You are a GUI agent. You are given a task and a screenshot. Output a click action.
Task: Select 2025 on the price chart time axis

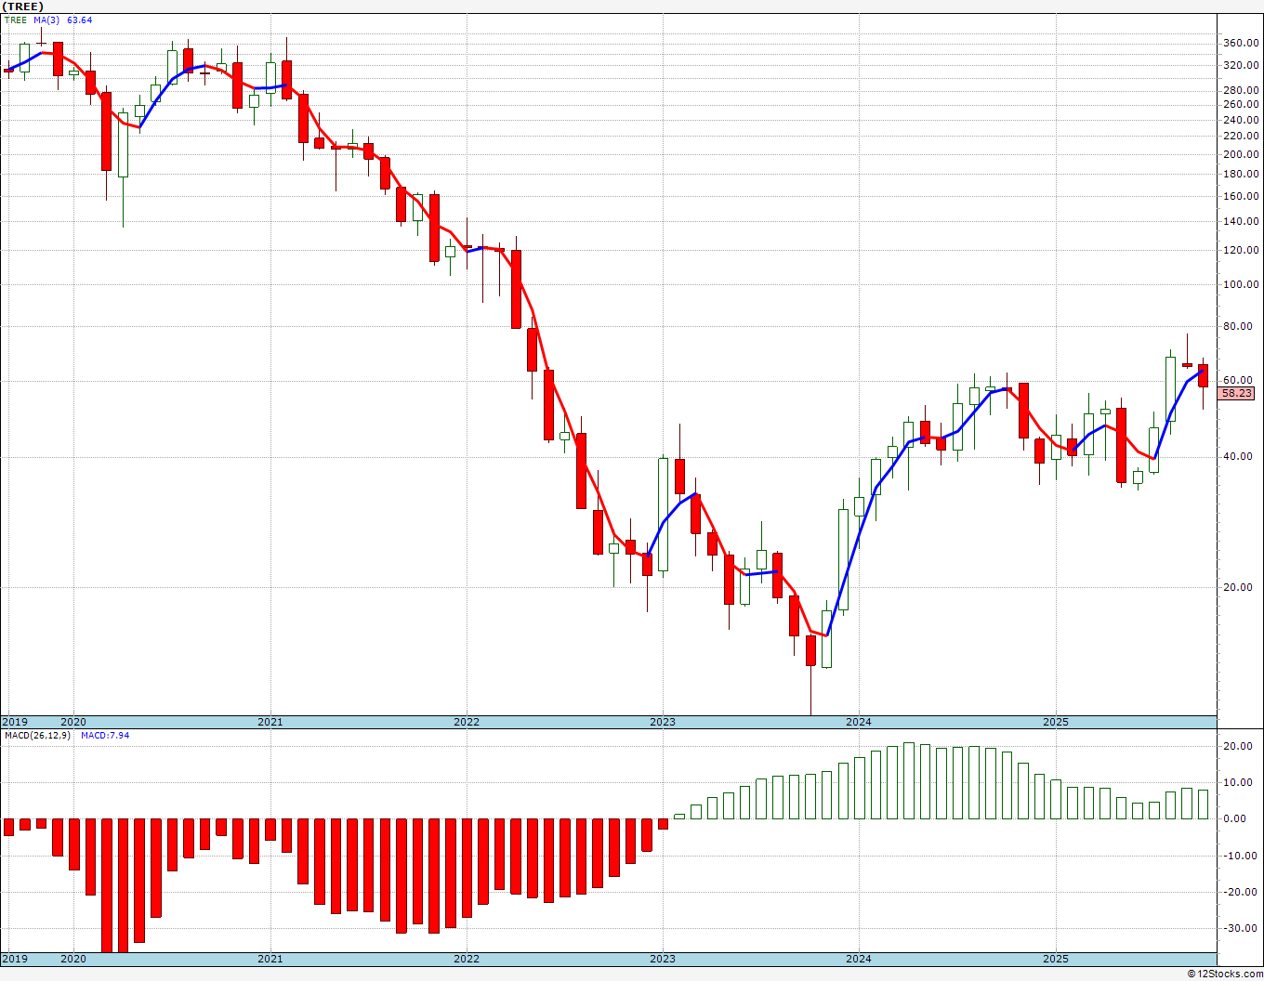1056,722
